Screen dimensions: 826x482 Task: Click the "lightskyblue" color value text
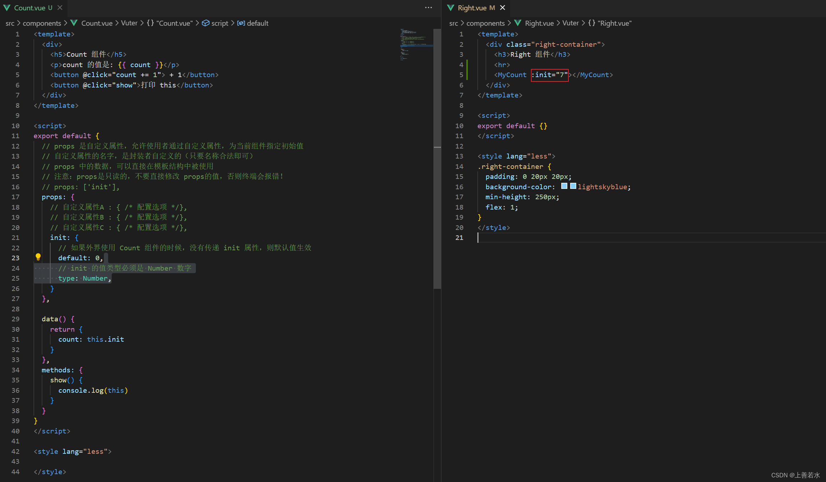[x=602, y=187]
